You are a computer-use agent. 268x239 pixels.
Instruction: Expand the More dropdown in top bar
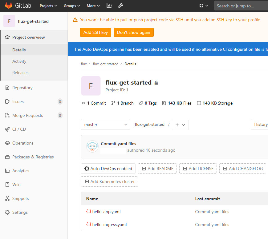(x=93, y=6)
